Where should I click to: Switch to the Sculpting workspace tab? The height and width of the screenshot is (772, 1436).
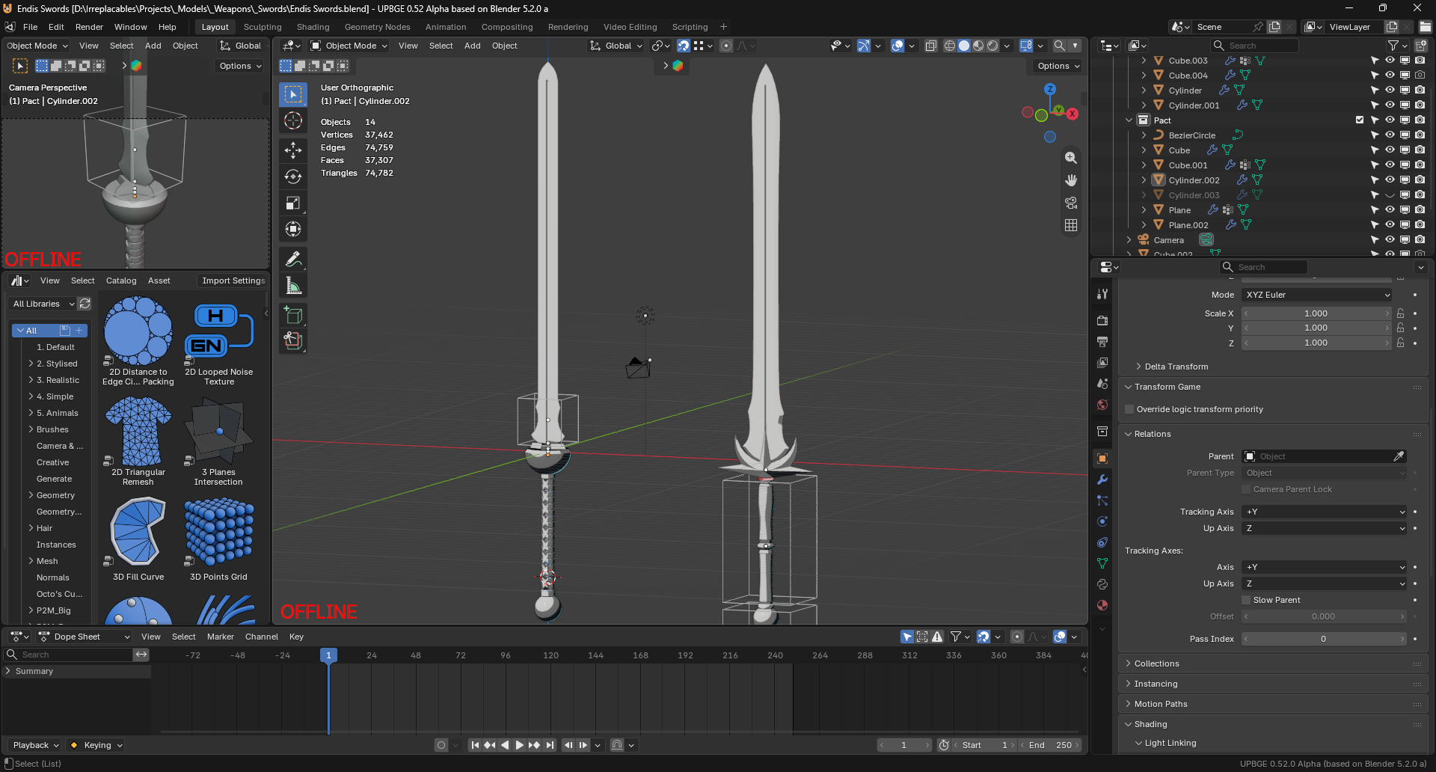(263, 27)
